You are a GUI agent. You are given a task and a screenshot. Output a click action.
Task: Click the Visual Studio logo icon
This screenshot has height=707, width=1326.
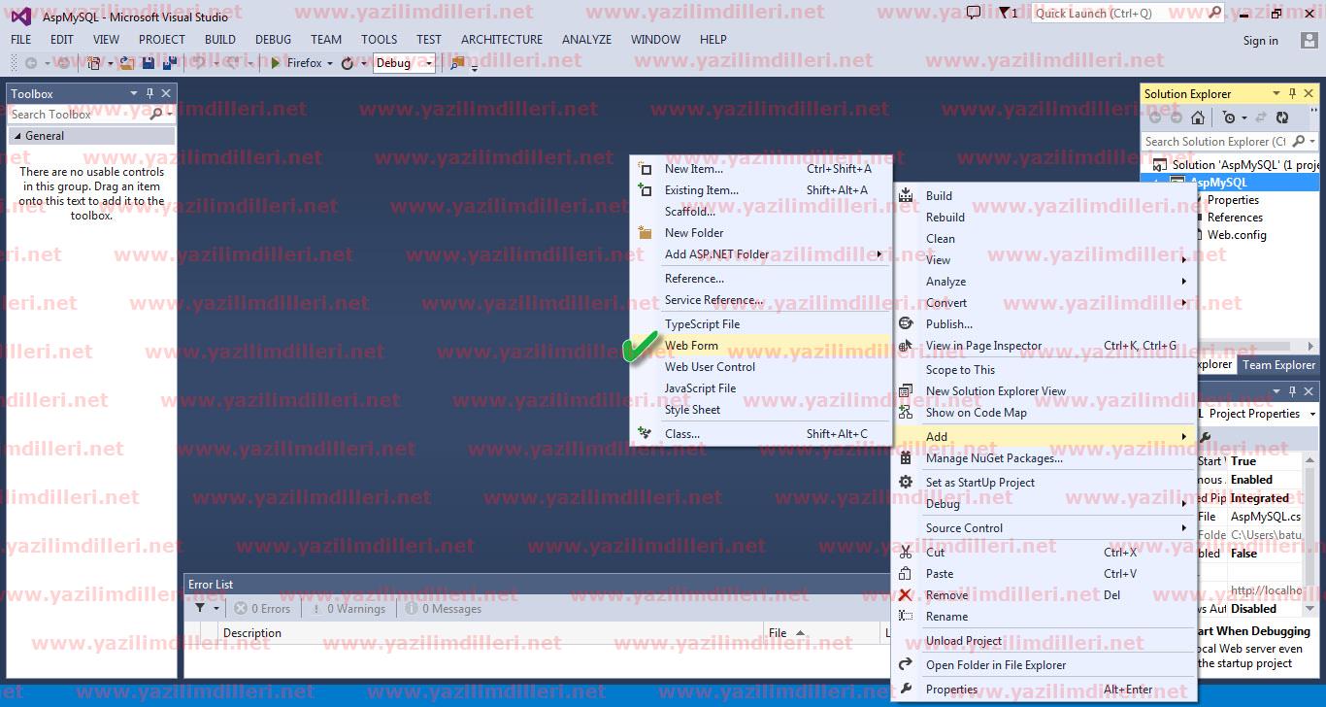tap(21, 16)
